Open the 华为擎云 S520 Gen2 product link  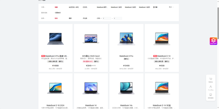(x=91, y=56)
